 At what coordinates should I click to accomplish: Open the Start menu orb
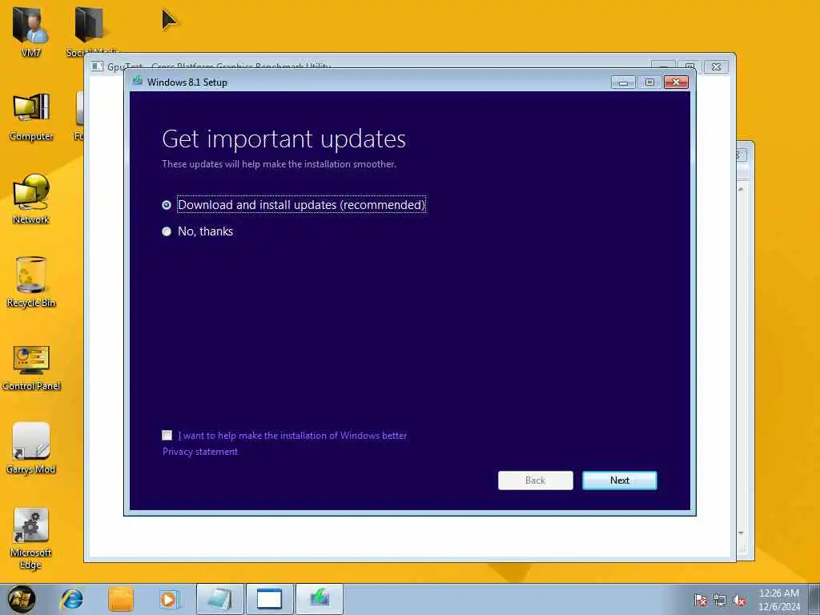tap(21, 599)
